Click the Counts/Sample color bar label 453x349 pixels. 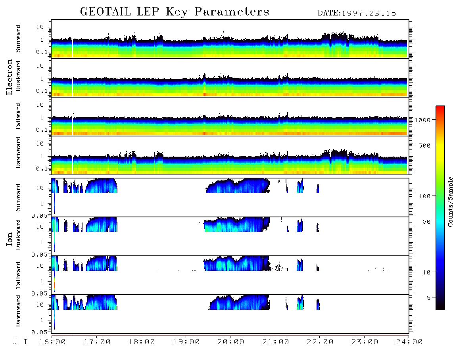pos(450,201)
